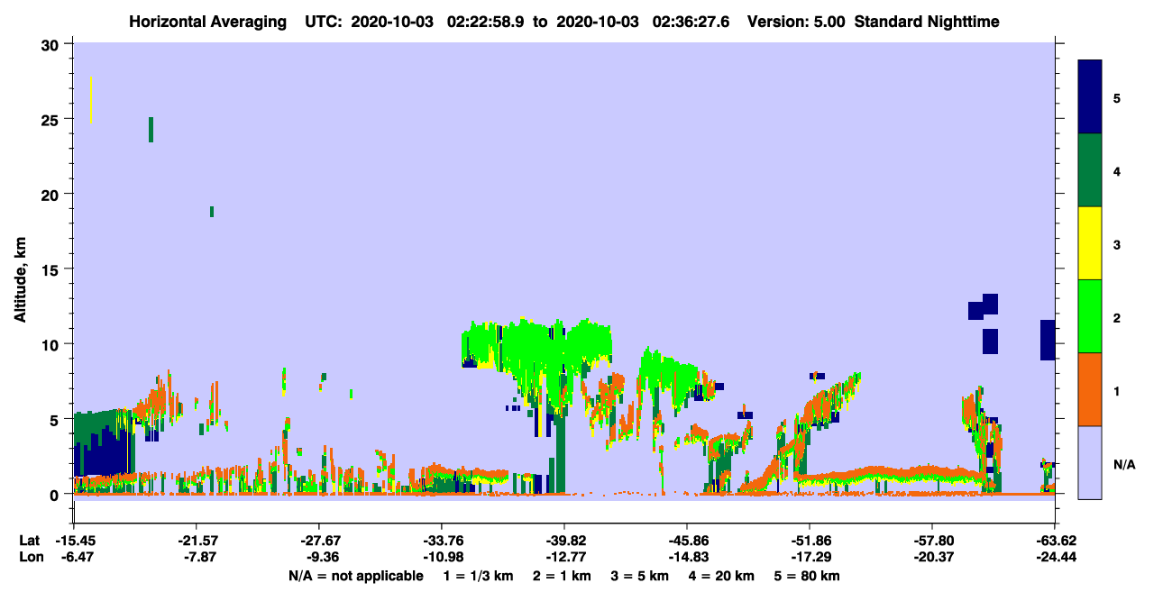The height and width of the screenshot is (601, 1172).
Task: Click the legend entry '2 = 1 km'
Action: point(562,576)
